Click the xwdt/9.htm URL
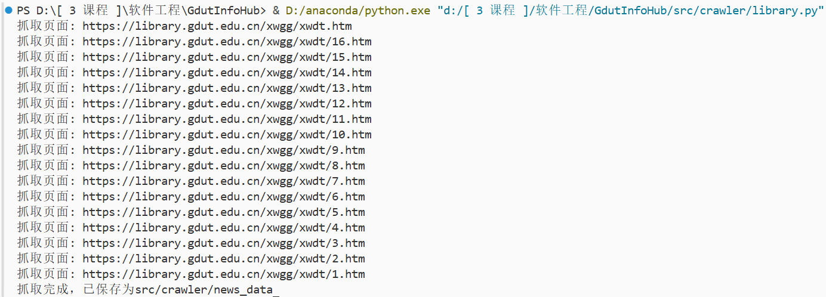 tap(223, 150)
